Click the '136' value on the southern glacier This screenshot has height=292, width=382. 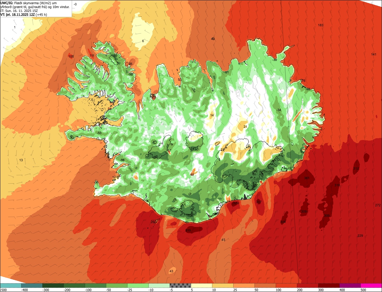191,216
